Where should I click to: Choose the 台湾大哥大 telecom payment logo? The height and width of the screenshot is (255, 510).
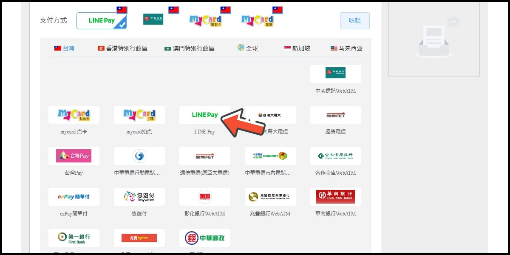(270, 115)
